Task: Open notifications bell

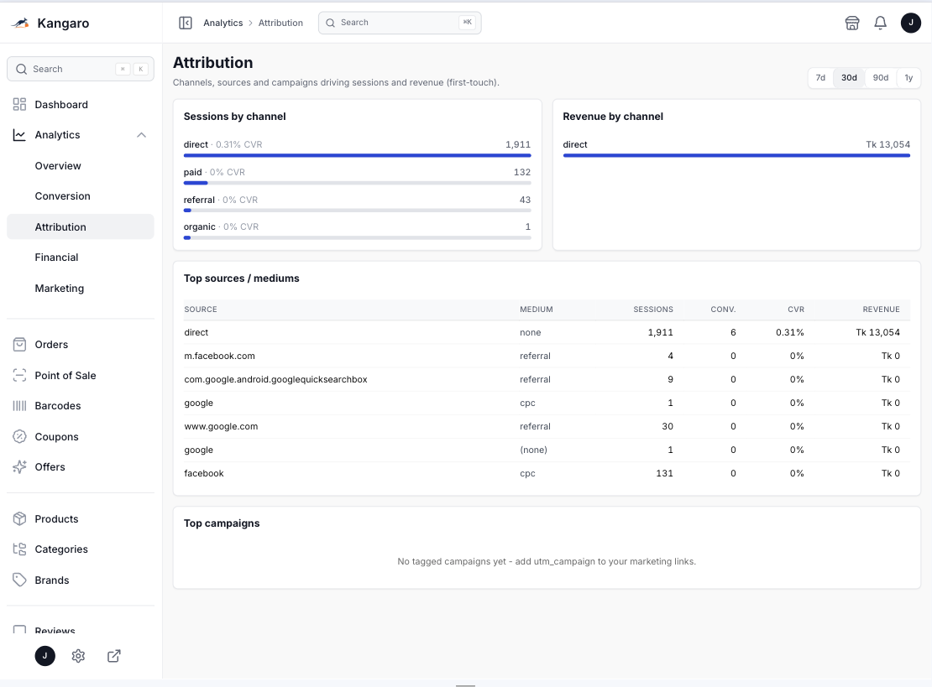Action: [880, 23]
